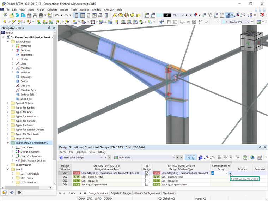This screenshot has width=268, height=201.
Task: Open the CAD-BIM menu
Action: pyautogui.click(x=109, y=10)
